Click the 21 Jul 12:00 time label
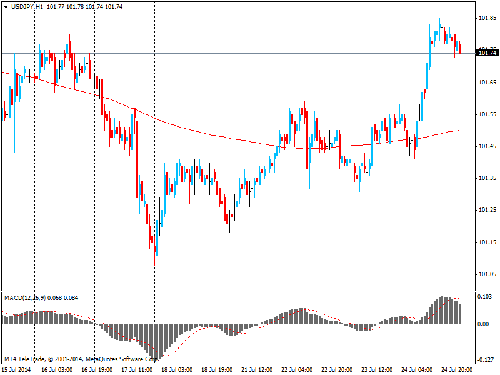The width and height of the screenshot is (500, 375). [x=258, y=369]
